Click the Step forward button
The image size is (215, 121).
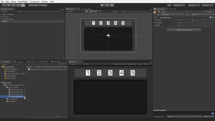(x=112, y=5)
